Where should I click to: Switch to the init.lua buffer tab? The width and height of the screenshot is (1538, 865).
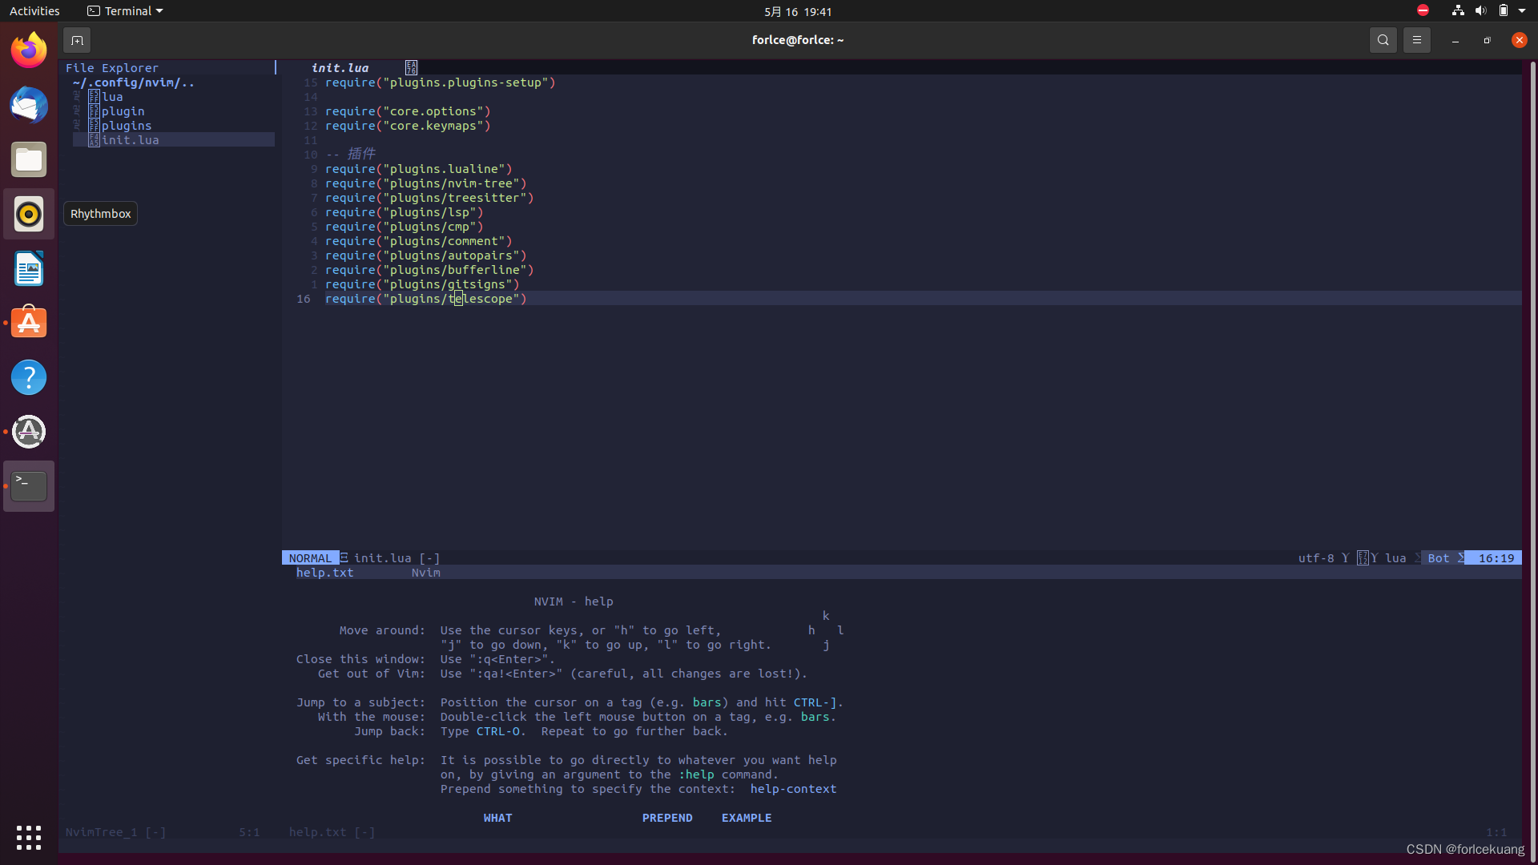340,68
